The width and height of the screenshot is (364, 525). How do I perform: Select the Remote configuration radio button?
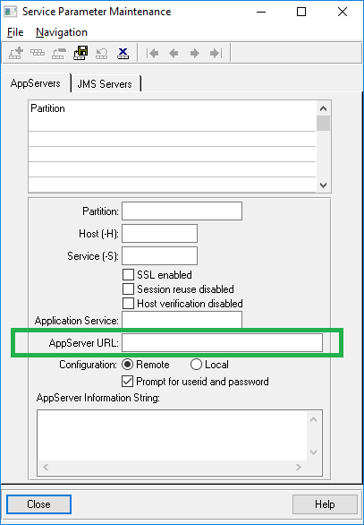pos(128,365)
